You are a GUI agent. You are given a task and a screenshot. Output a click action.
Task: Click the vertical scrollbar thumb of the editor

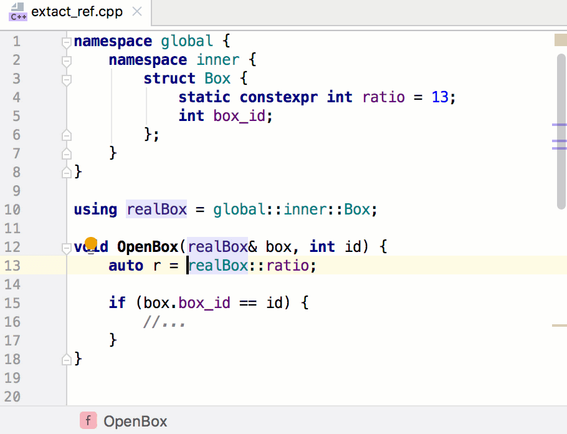point(561,131)
